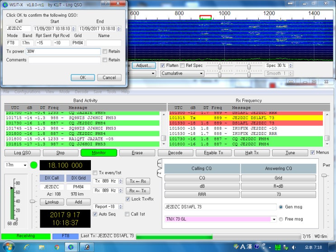The width and height of the screenshot is (336, 252).
Task: Select the Free msg radio button
Action: (281, 219)
